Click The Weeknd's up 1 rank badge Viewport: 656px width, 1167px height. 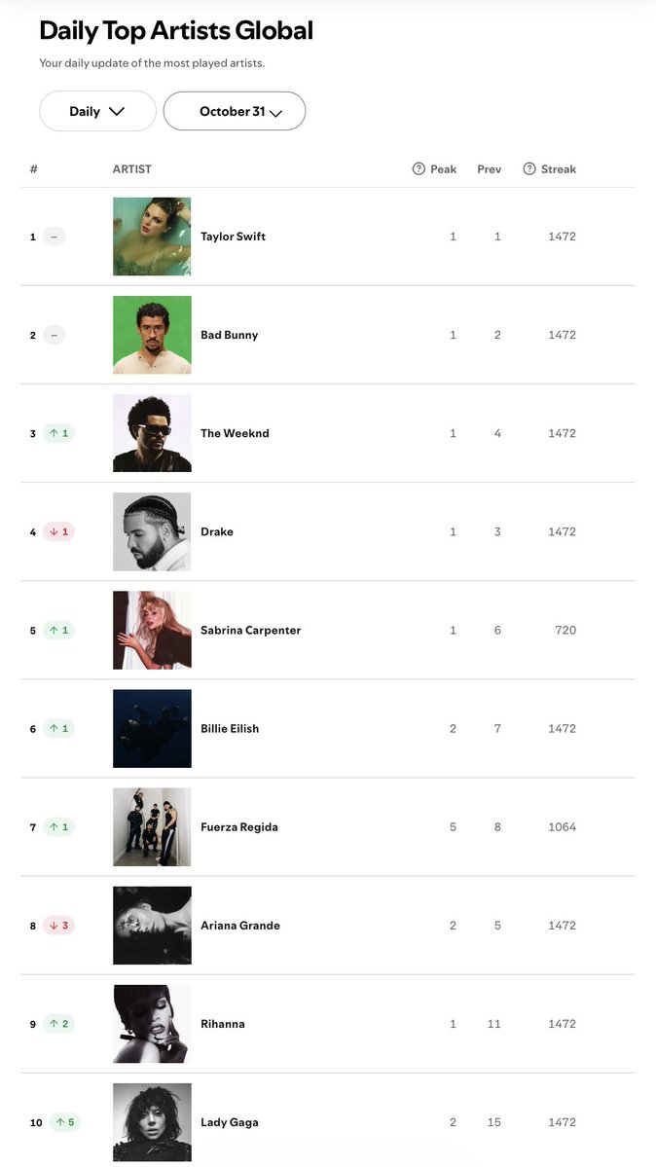point(58,433)
